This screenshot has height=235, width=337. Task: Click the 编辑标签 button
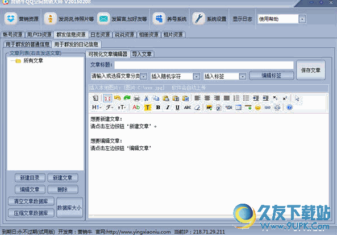[x=272, y=76]
